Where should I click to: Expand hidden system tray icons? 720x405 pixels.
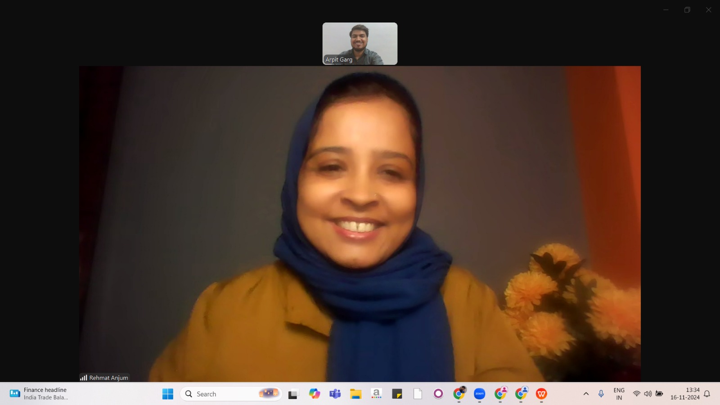586,394
